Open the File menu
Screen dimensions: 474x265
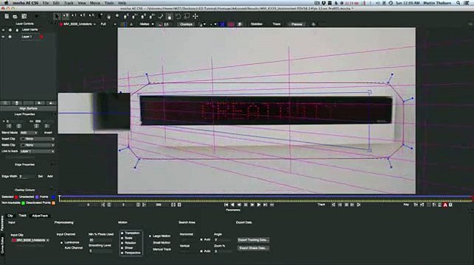pyautogui.click(x=46, y=3)
